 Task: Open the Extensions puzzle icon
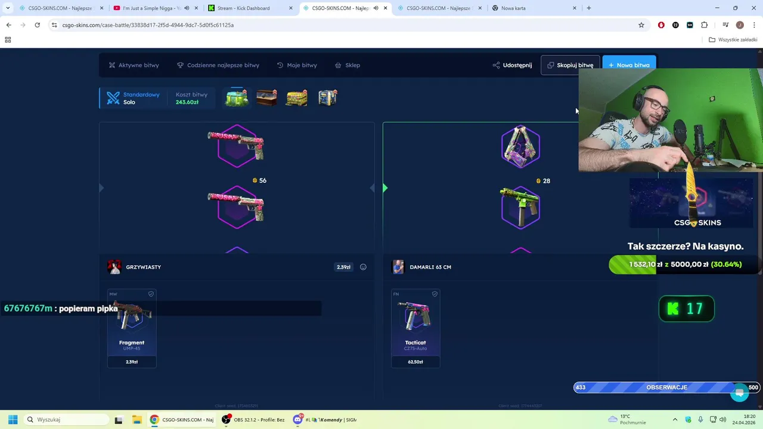[x=705, y=25]
